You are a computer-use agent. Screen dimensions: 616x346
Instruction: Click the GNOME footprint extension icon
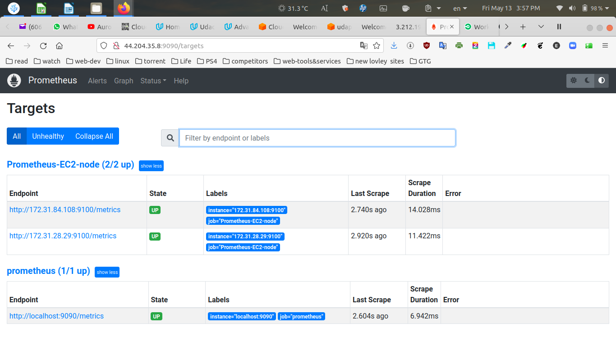540,46
